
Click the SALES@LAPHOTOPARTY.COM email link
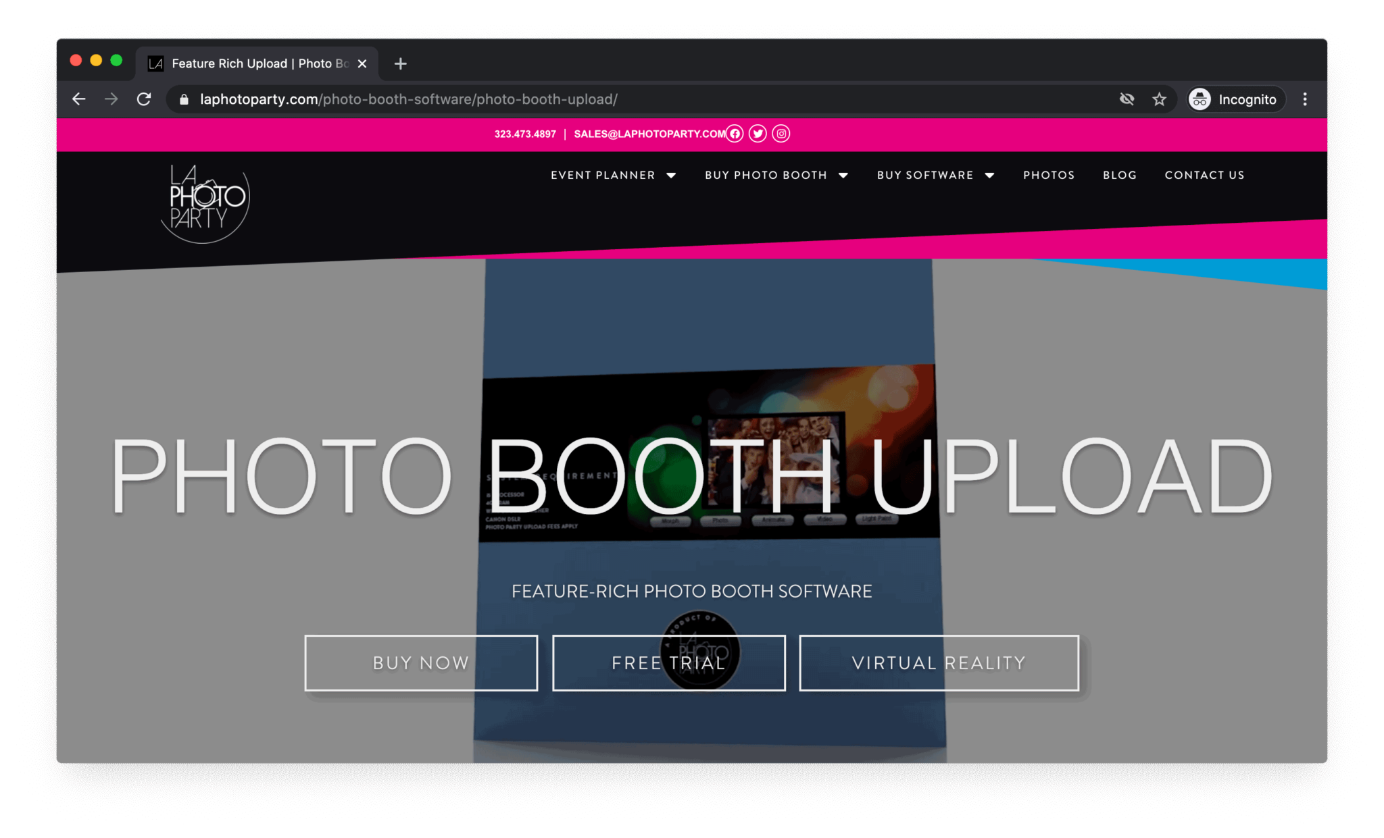[x=649, y=134]
